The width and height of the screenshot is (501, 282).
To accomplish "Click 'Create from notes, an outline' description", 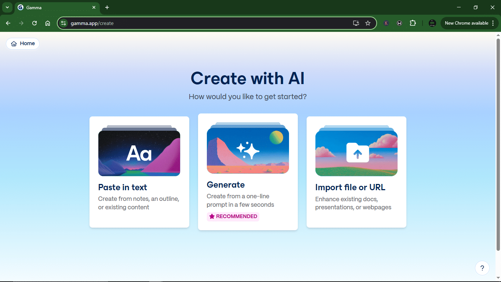I will [139, 203].
